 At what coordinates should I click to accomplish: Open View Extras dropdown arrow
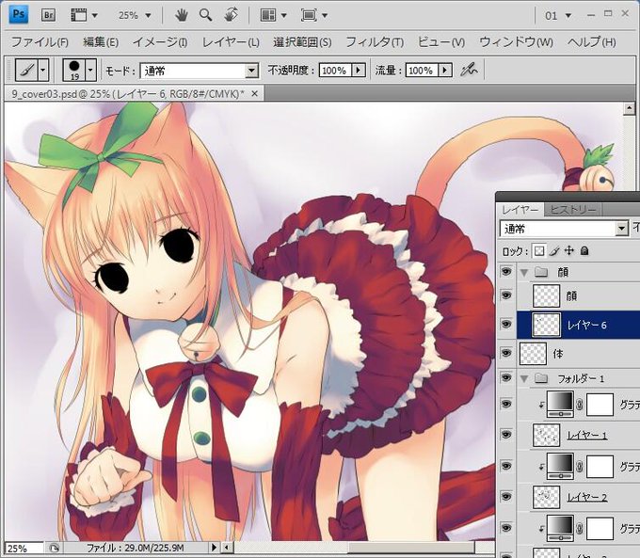coord(95,15)
